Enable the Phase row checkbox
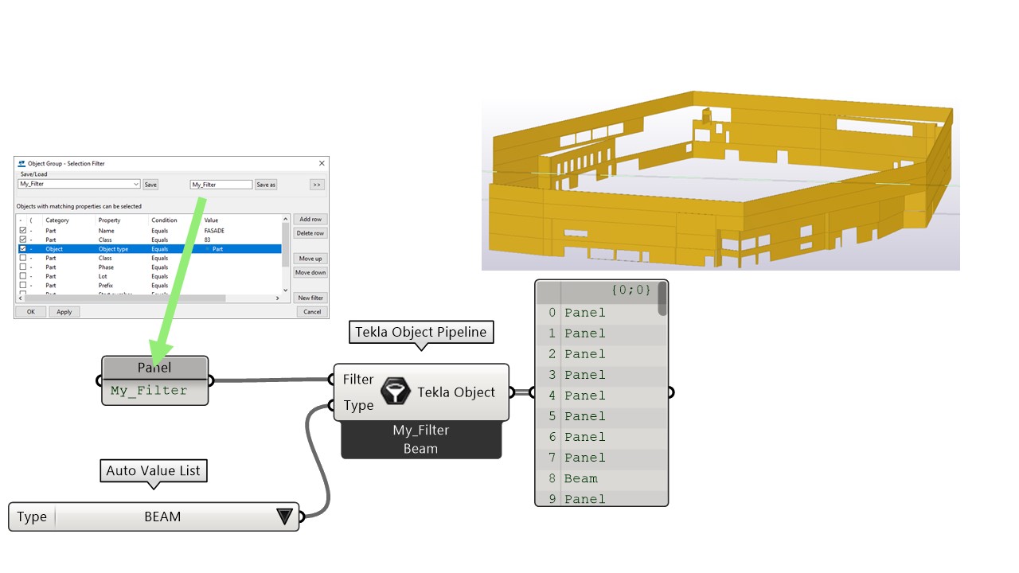The width and height of the screenshot is (1019, 573). [x=22, y=267]
